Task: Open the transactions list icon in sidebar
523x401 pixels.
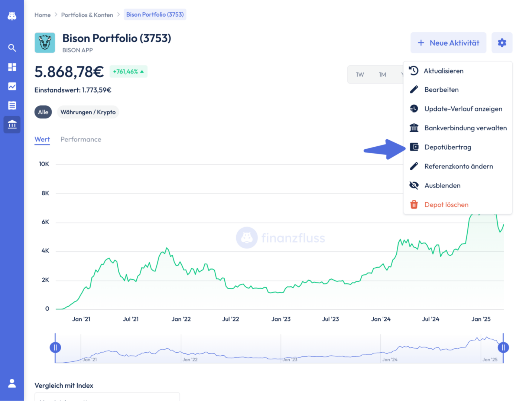Action: point(12,105)
